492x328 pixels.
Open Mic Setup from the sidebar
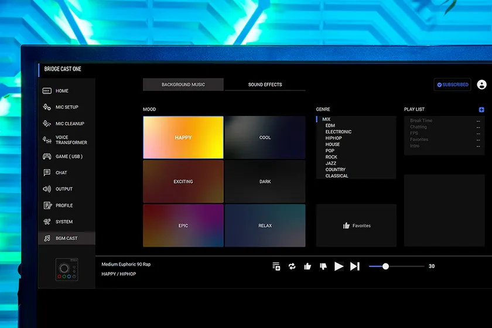click(66, 107)
